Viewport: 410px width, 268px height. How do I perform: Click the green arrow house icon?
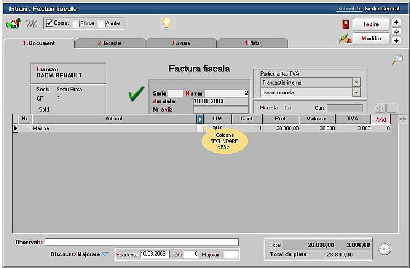[13, 23]
